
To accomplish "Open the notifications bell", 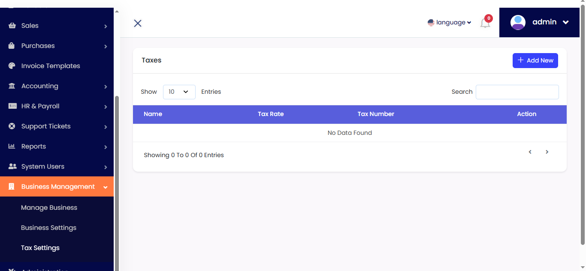I will tap(485, 24).
